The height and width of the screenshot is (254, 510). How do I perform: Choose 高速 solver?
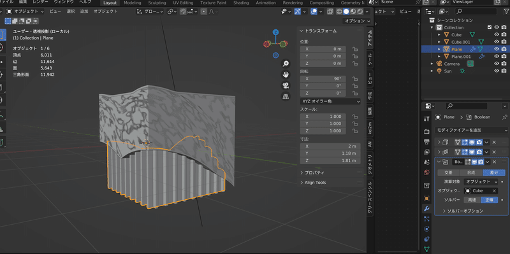[x=472, y=200]
